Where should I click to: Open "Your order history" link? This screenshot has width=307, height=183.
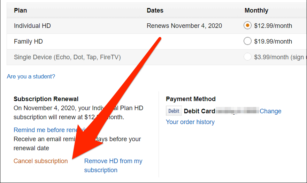point(190,122)
